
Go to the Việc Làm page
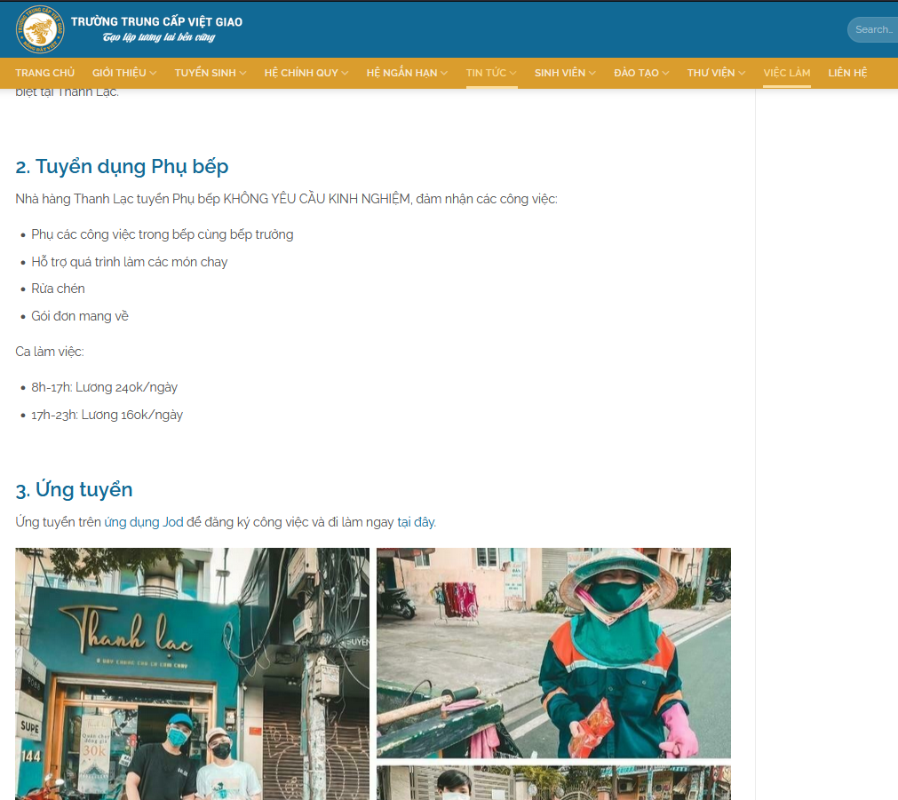787,73
